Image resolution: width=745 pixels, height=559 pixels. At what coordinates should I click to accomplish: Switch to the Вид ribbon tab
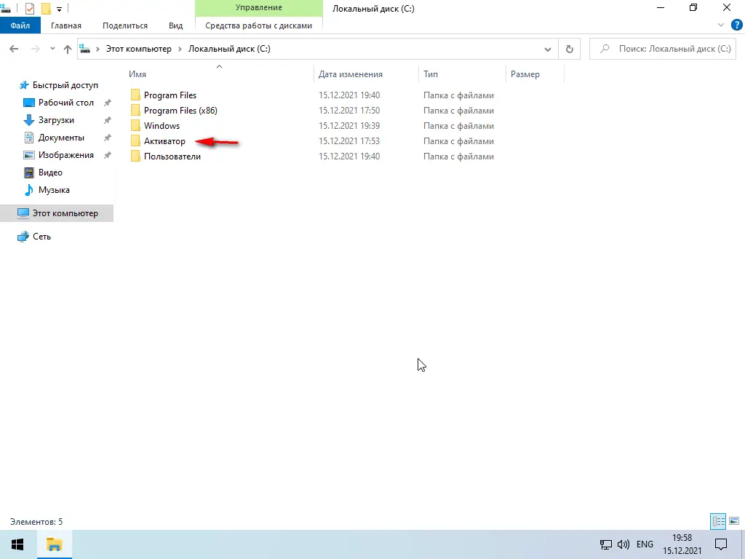pos(176,25)
